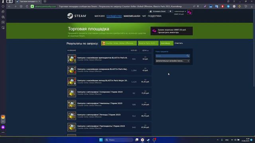Click the 42 руб. price text
Screen dimensions: 255x143
145,71
